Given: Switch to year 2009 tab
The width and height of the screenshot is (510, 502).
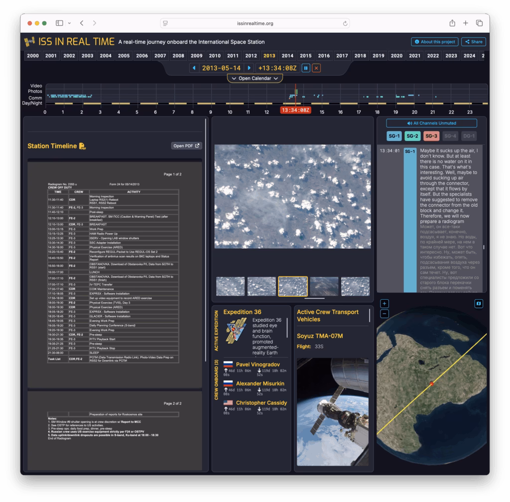Looking at the screenshot, I should [196, 56].
